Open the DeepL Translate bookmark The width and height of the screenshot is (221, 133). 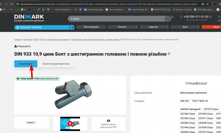click(x=62, y=9)
